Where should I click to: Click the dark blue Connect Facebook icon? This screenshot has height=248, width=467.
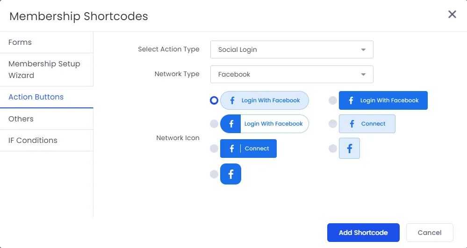[248, 149]
